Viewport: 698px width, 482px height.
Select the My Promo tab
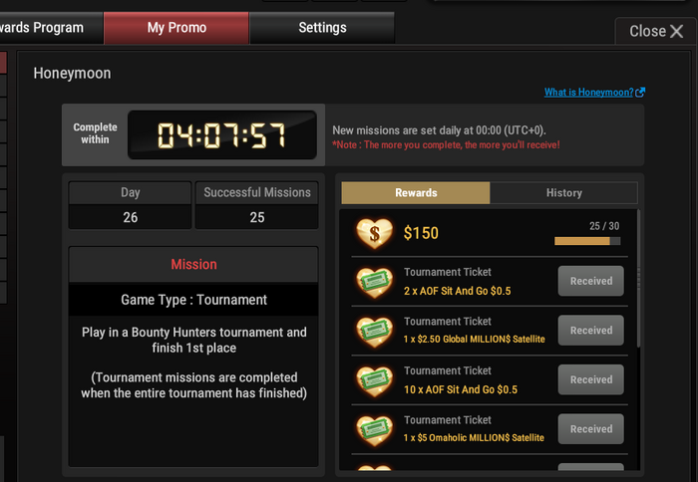click(x=176, y=28)
